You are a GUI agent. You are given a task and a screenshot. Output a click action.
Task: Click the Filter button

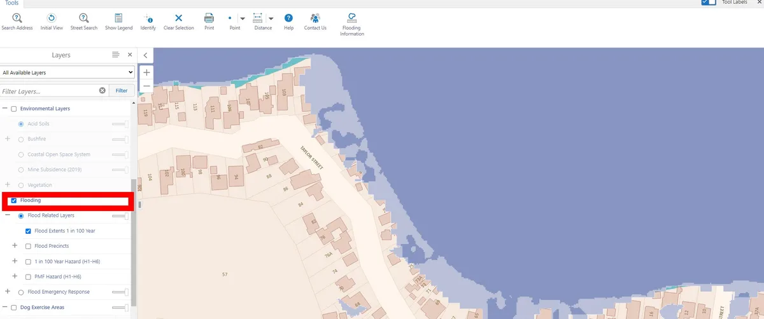pos(122,91)
